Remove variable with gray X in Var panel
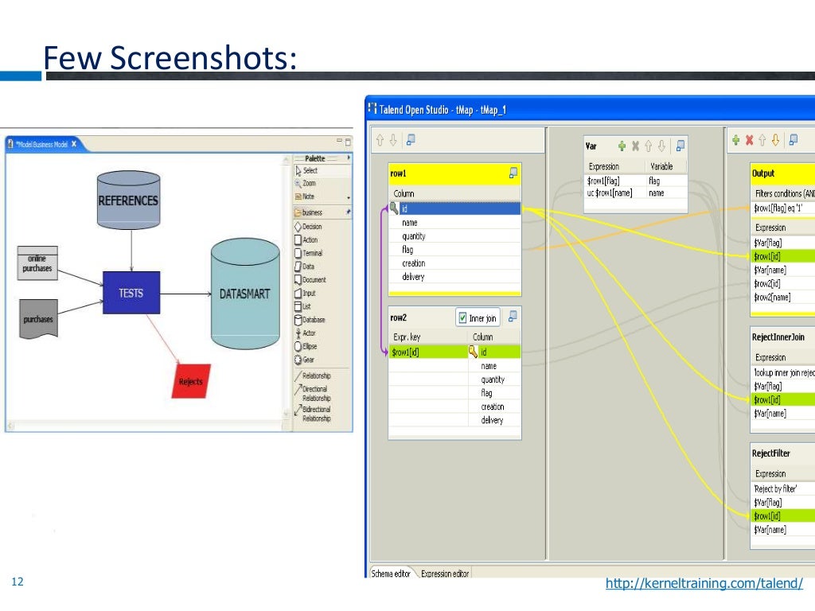This screenshot has width=815, height=611. coord(635,146)
